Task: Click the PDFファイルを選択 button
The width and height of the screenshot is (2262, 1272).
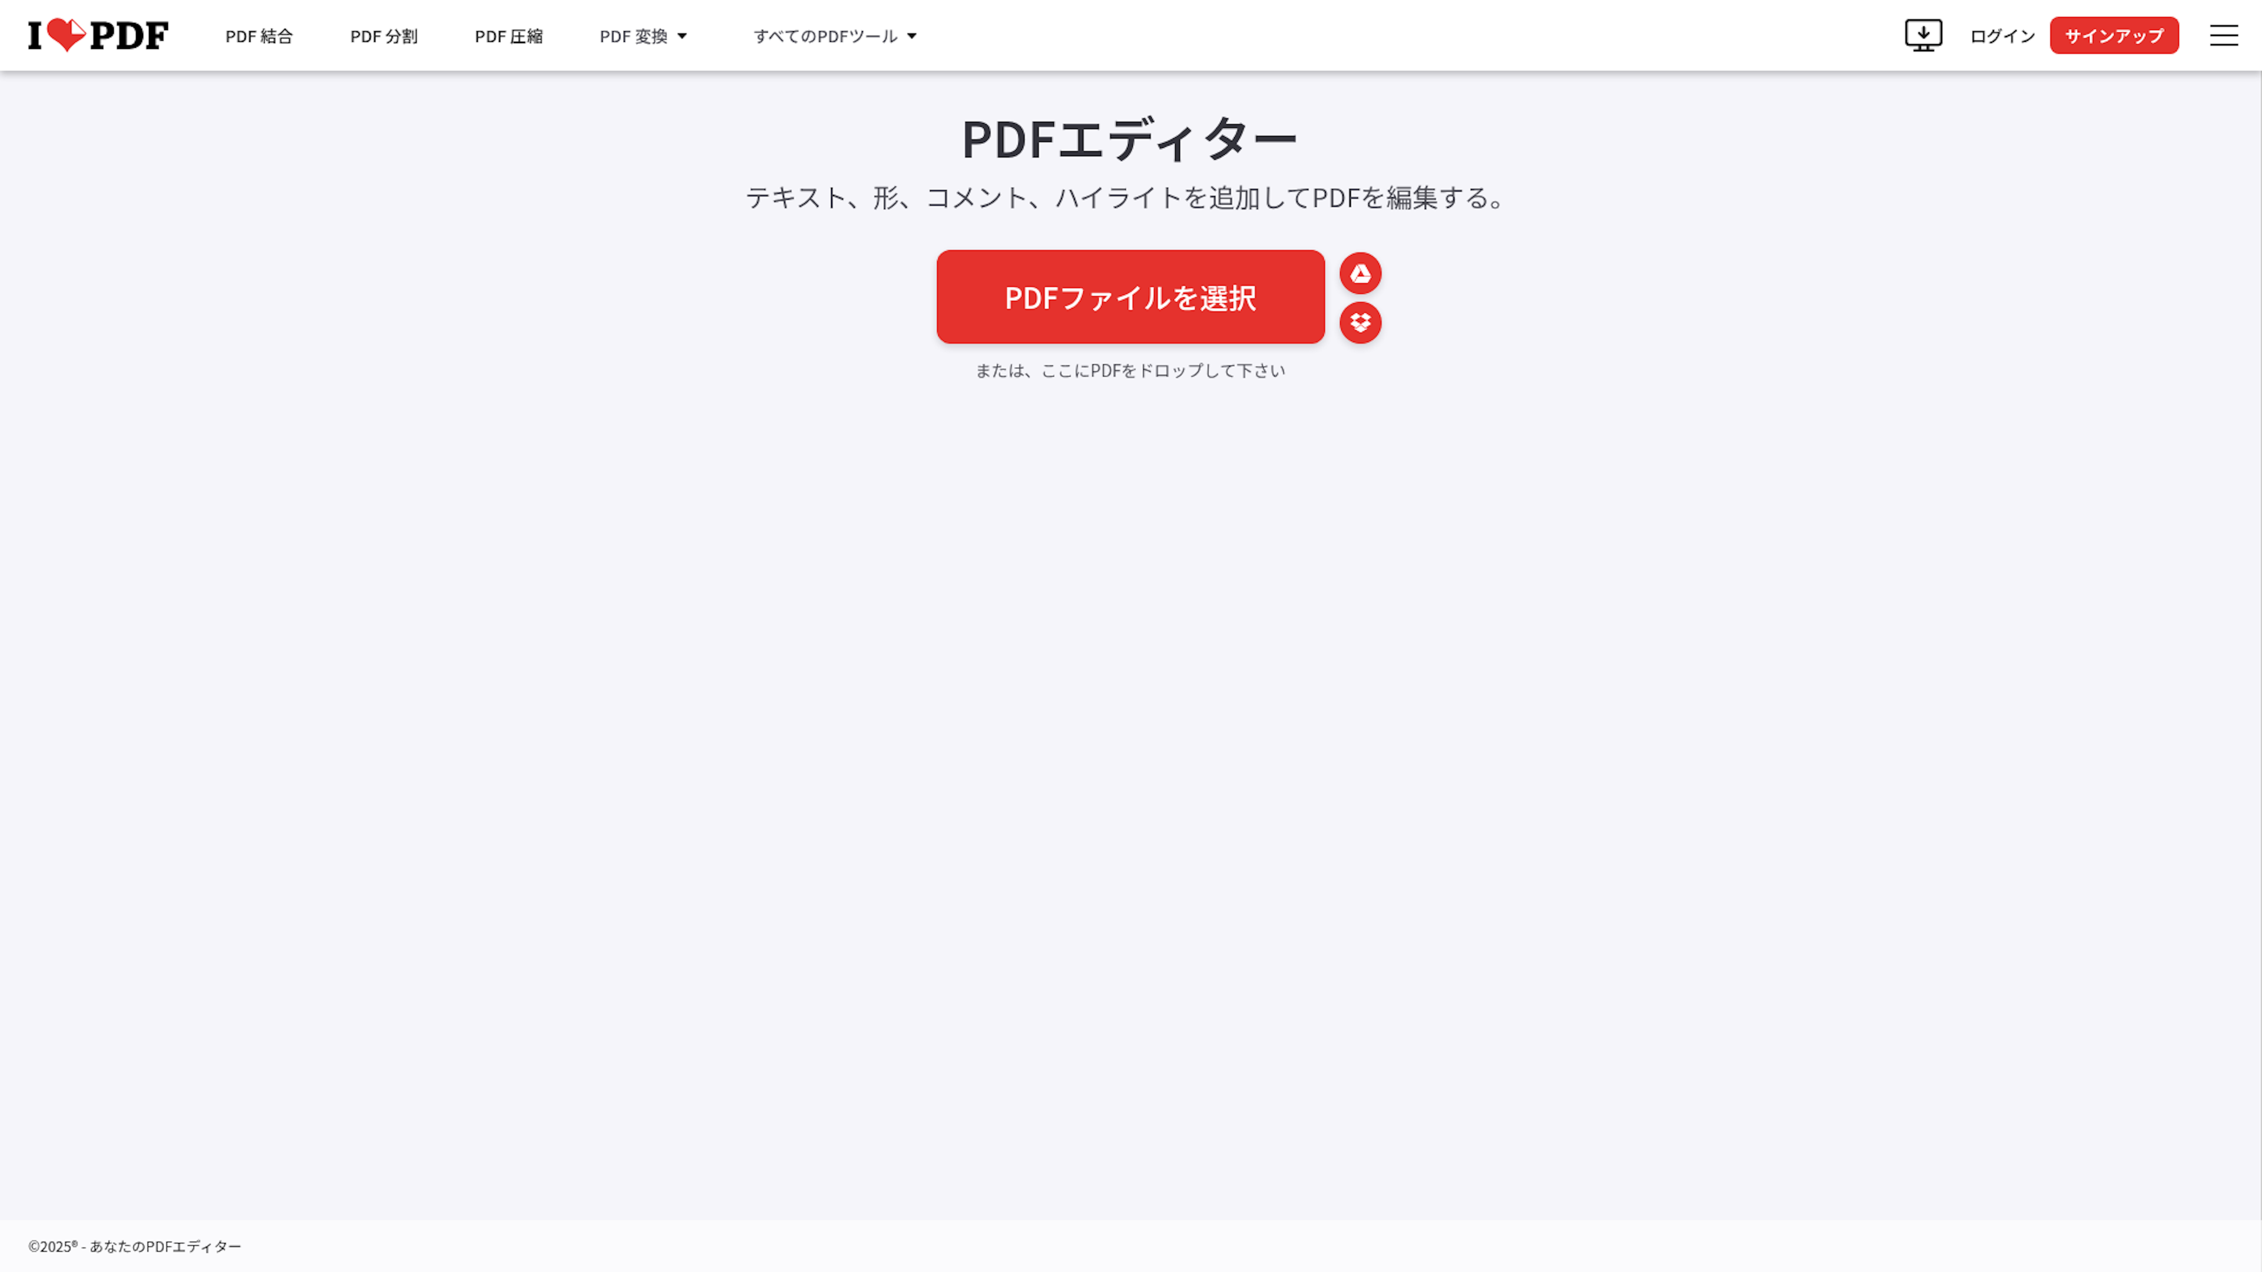Action: click(x=1130, y=297)
